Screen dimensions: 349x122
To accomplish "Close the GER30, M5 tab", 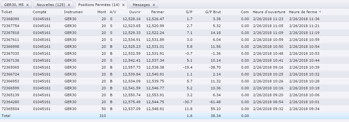I will tap(27, 5).
